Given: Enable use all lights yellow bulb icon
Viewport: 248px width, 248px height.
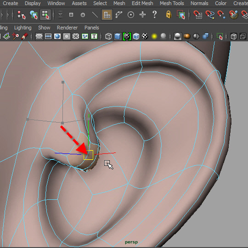Looking at the screenshot, I should (x=154, y=37).
